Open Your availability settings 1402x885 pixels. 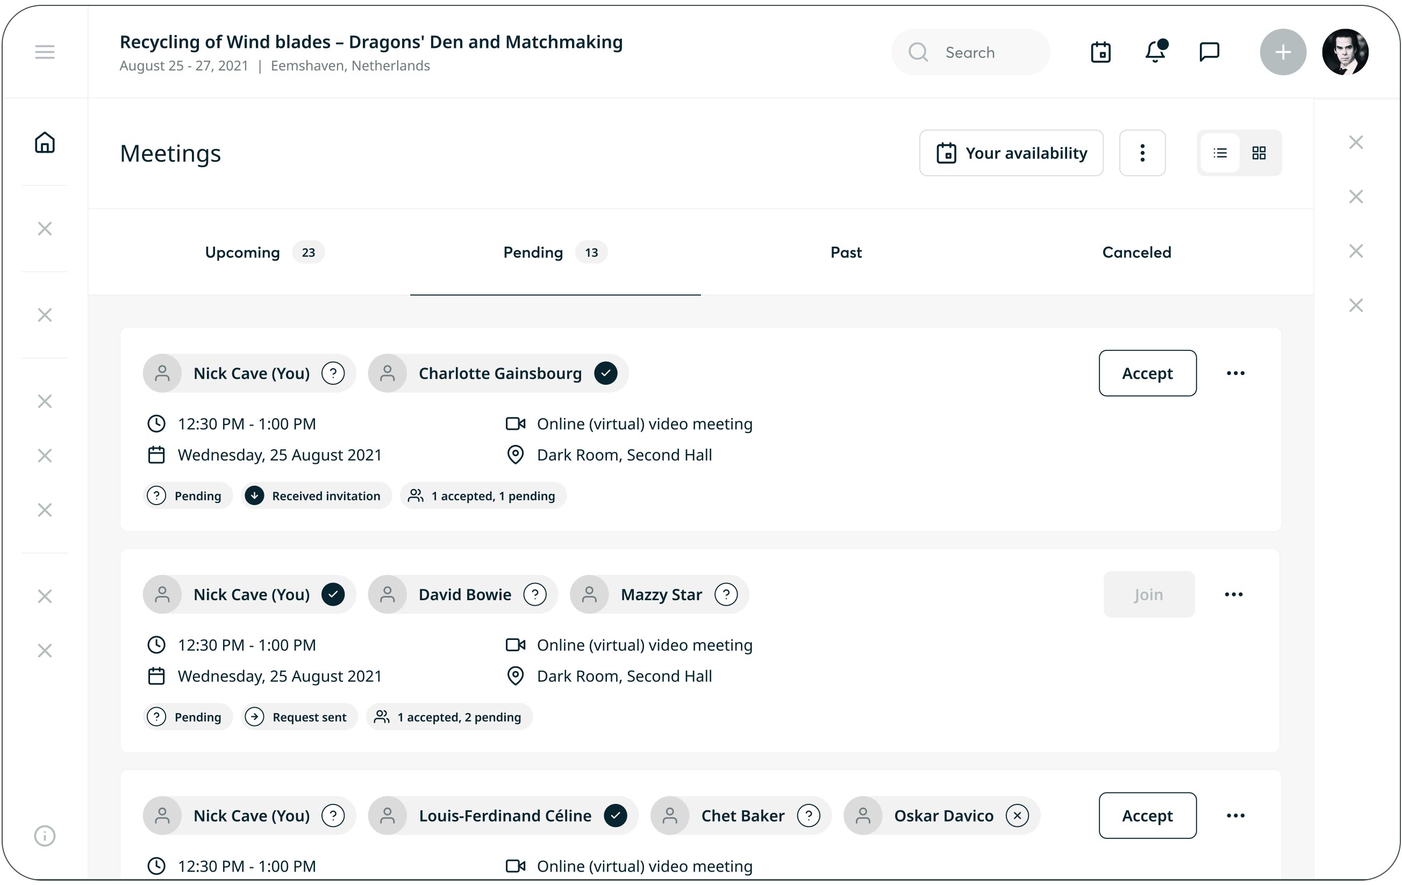(x=1011, y=153)
